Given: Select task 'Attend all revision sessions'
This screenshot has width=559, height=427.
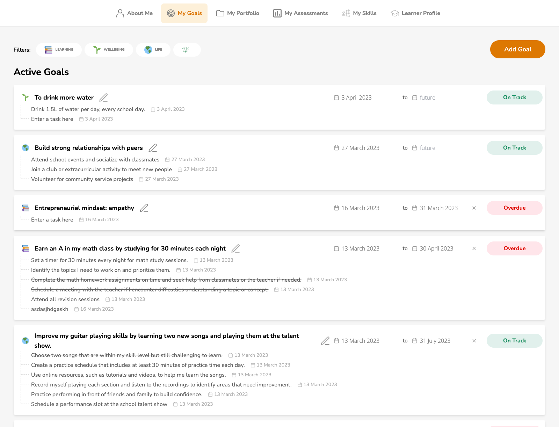Looking at the screenshot, I should [x=65, y=299].
